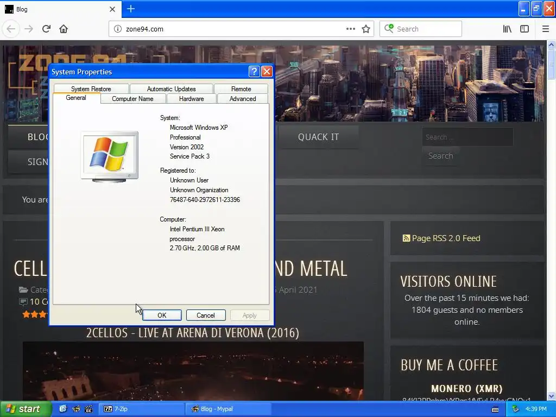The image size is (556, 417).
Task: Open page actions three-dot menu
Action: (x=350, y=29)
